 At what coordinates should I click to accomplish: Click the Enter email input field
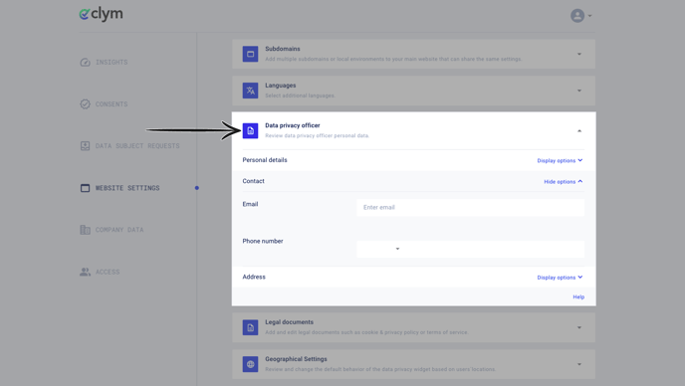471,207
